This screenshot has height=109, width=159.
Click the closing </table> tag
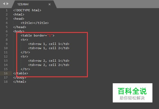coord(20,73)
